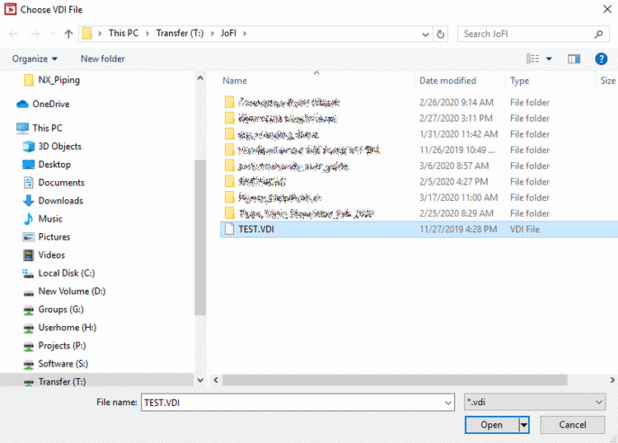Go to Desktop in sidebar
Image resolution: width=618 pixels, height=443 pixels.
coord(46,164)
